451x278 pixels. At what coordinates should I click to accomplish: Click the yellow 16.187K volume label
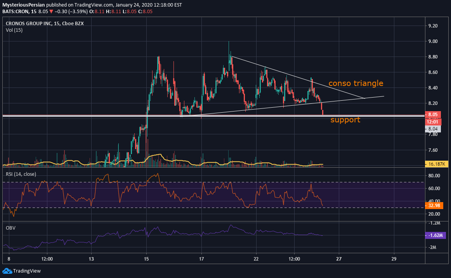(436, 164)
